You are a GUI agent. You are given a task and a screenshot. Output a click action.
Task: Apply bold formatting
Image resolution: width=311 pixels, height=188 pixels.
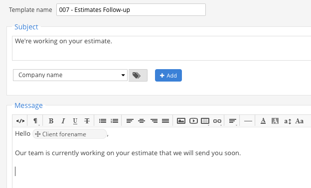51,121
